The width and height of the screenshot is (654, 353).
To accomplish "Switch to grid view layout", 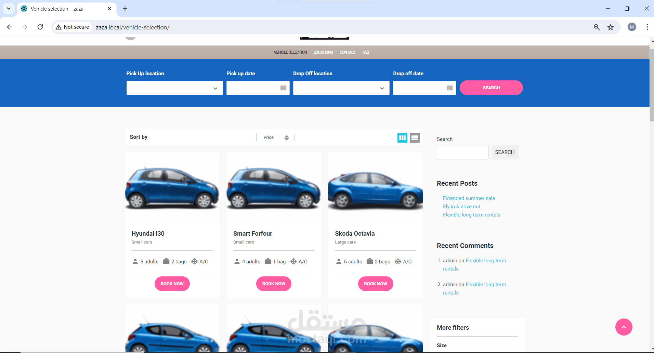I will coord(402,138).
